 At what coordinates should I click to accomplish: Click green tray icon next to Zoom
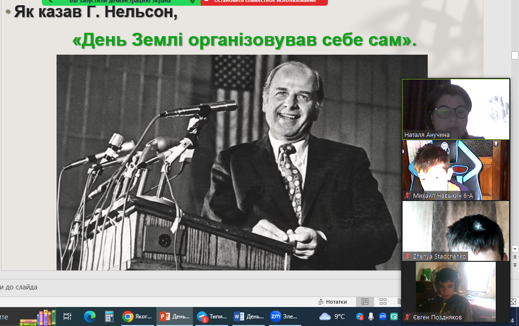pyautogui.click(x=394, y=316)
